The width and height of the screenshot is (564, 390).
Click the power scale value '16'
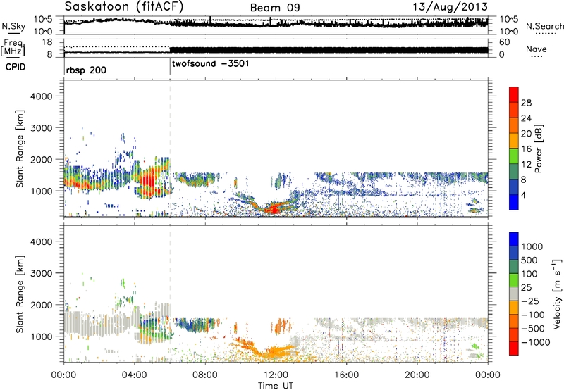(526, 149)
